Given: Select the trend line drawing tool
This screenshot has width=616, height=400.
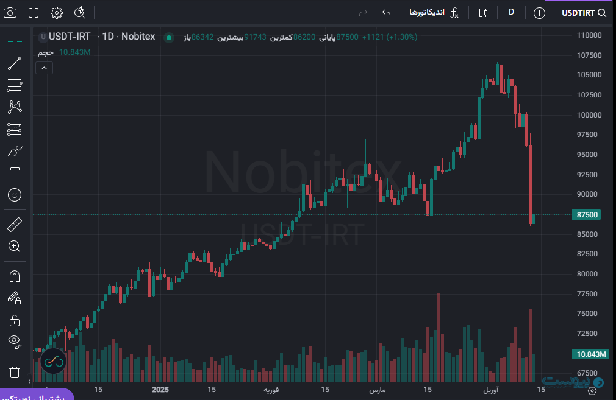Looking at the screenshot, I should (x=15, y=63).
